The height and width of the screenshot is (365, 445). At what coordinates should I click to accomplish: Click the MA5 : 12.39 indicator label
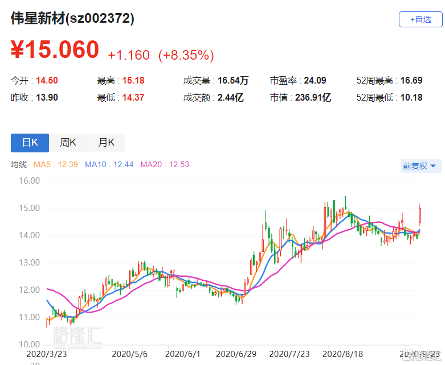tap(56, 164)
